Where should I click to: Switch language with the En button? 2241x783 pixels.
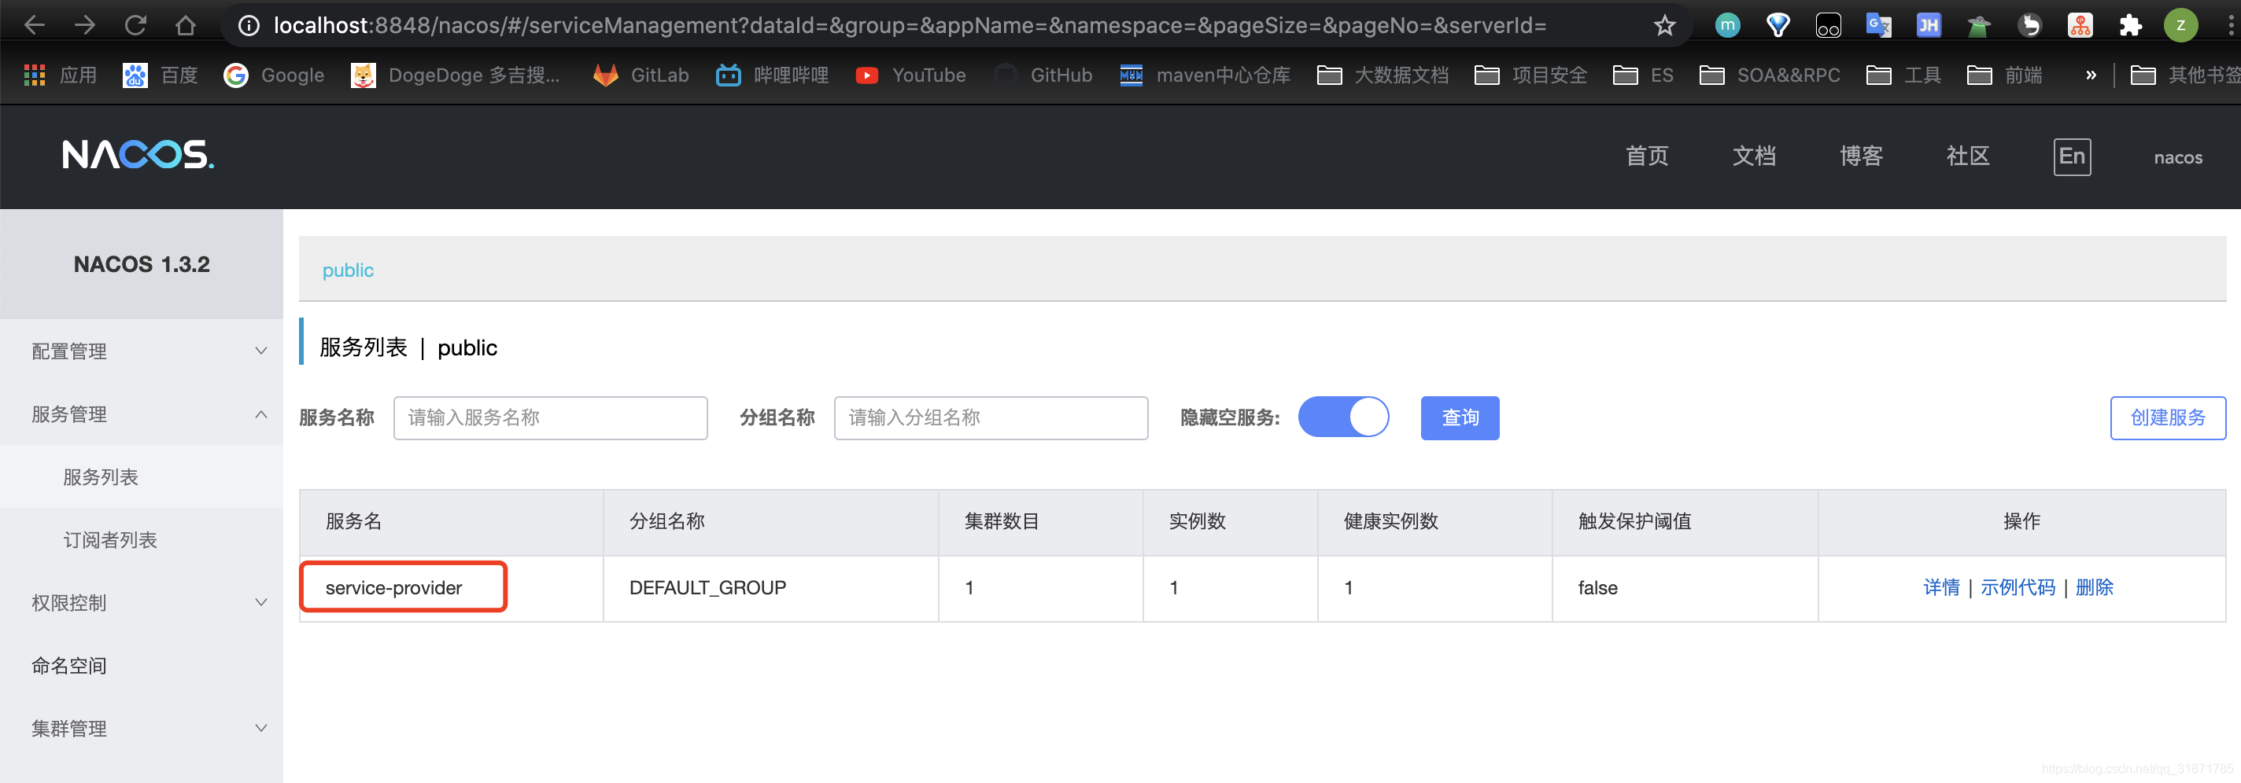2071,156
